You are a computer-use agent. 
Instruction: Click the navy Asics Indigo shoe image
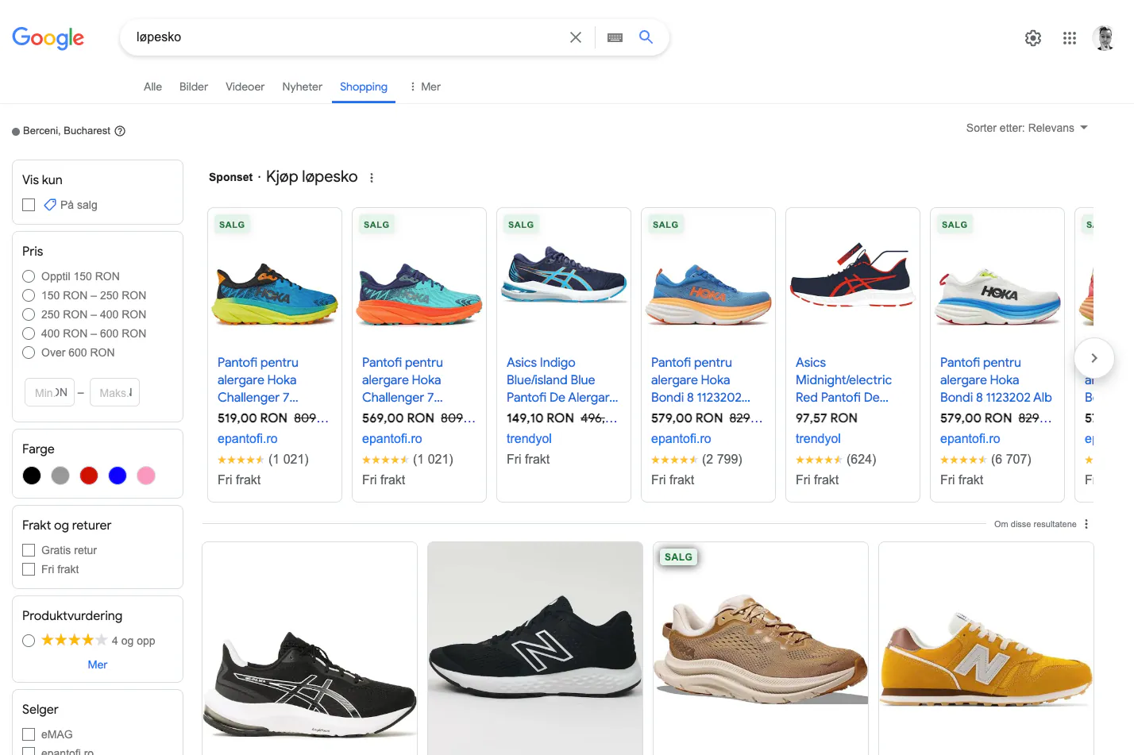(564, 275)
